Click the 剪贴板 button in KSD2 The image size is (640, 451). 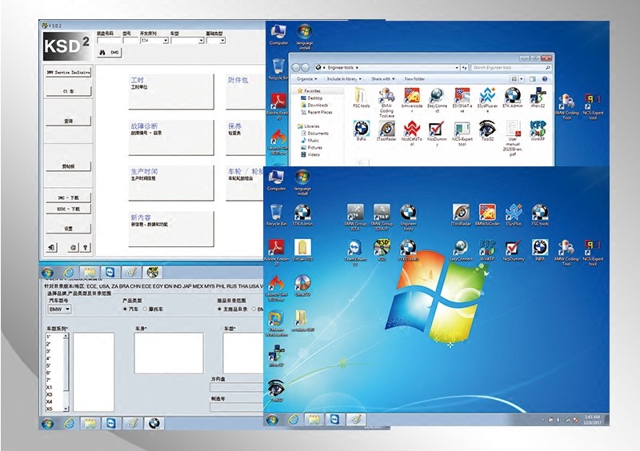click(x=68, y=166)
